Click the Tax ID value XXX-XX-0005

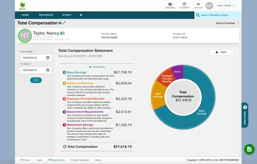point(109,38)
